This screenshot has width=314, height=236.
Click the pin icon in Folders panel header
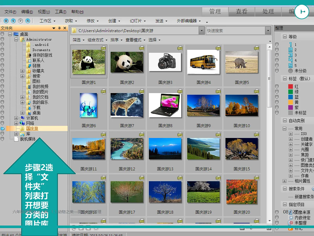pos(59,28)
